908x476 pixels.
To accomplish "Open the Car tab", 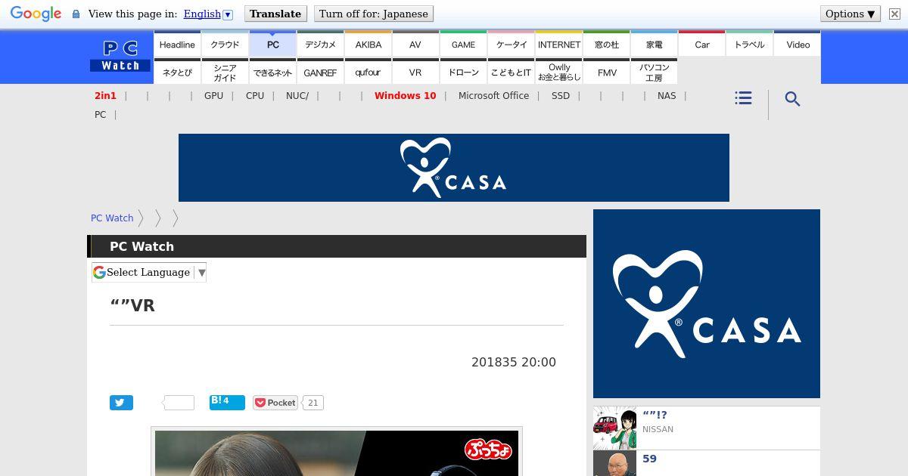I will point(701,45).
